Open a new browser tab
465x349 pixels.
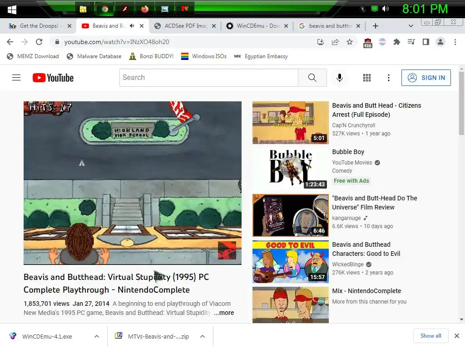point(376,26)
